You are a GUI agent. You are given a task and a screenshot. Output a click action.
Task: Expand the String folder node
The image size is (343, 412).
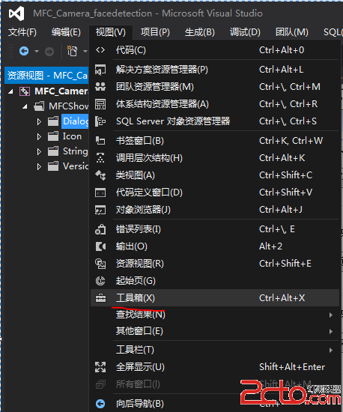coord(39,151)
